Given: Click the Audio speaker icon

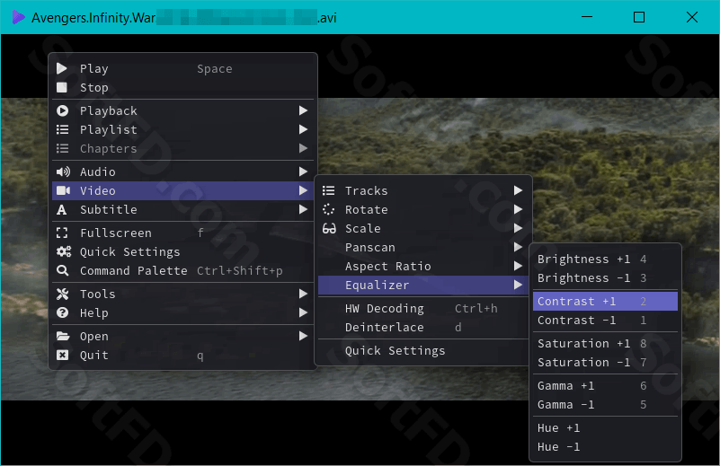Looking at the screenshot, I should click(x=63, y=172).
